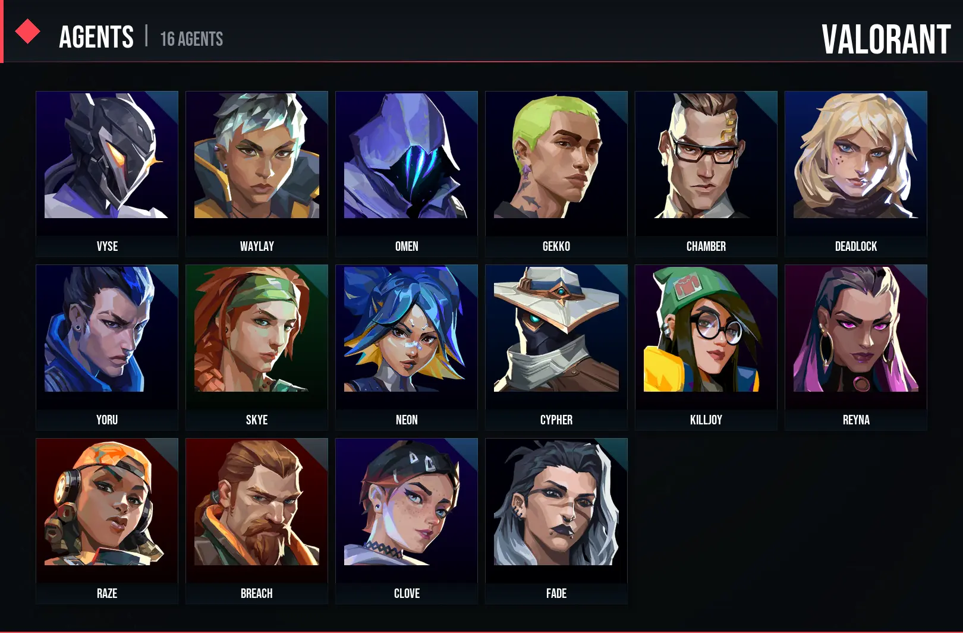This screenshot has width=963, height=633.
Task: Choose the Clove agent card
Action: pos(407,521)
